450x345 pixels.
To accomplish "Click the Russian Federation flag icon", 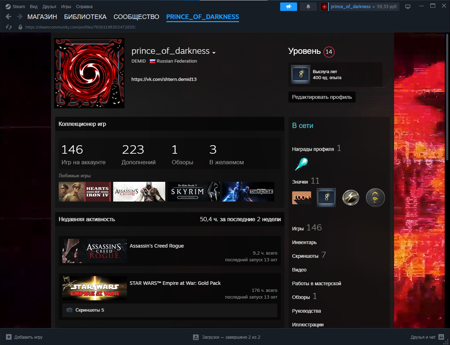I will pyautogui.click(x=153, y=61).
